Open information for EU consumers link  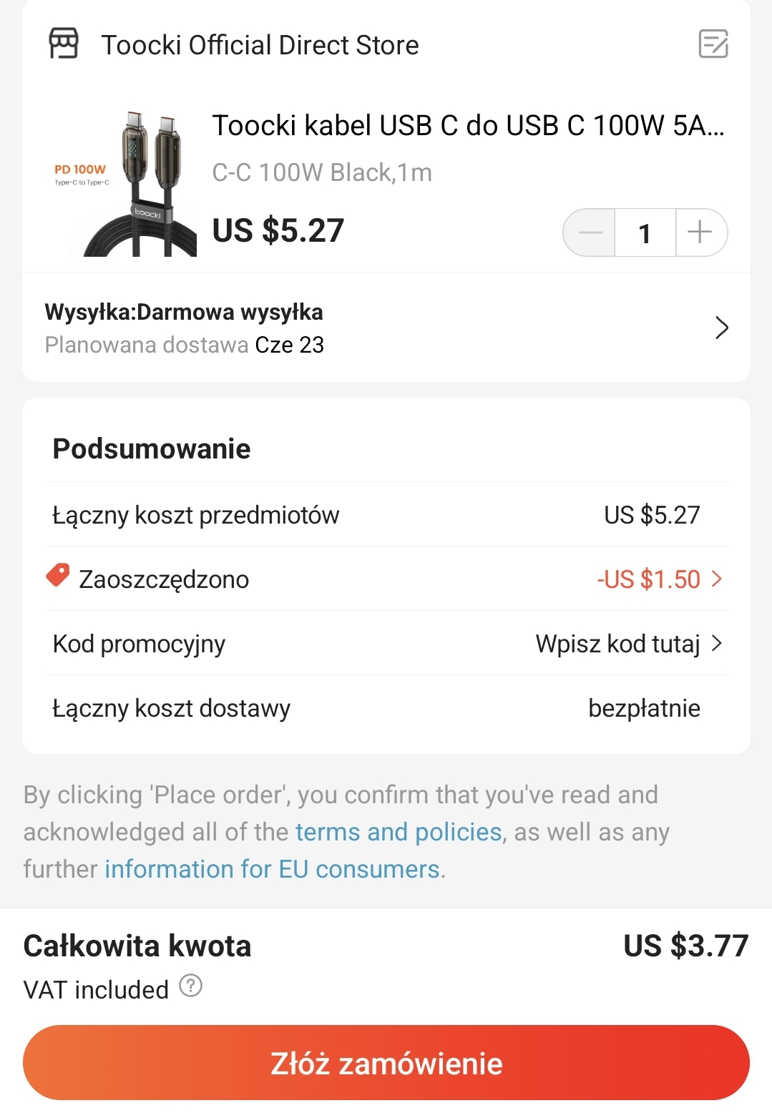(272, 869)
